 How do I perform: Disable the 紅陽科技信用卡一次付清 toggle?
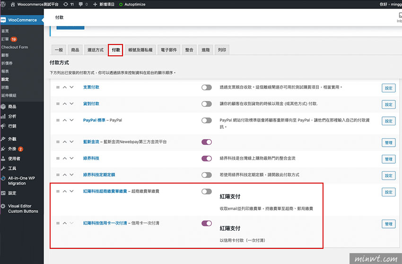pos(207,223)
